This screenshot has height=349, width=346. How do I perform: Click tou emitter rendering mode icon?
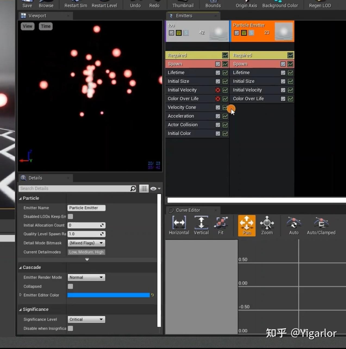pyautogui.click(x=179, y=33)
